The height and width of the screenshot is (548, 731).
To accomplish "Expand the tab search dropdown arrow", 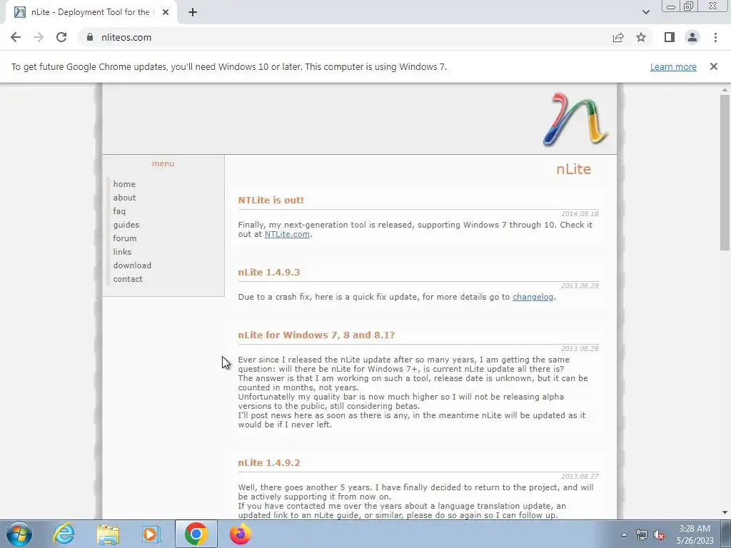I will [645, 12].
